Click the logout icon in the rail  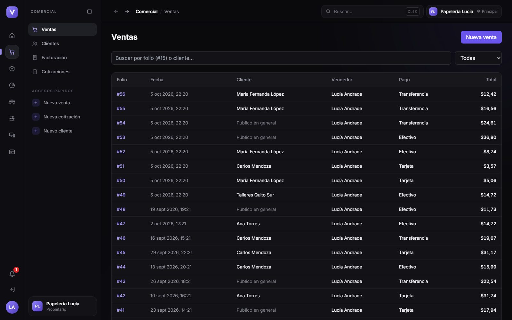pyautogui.click(x=12, y=289)
